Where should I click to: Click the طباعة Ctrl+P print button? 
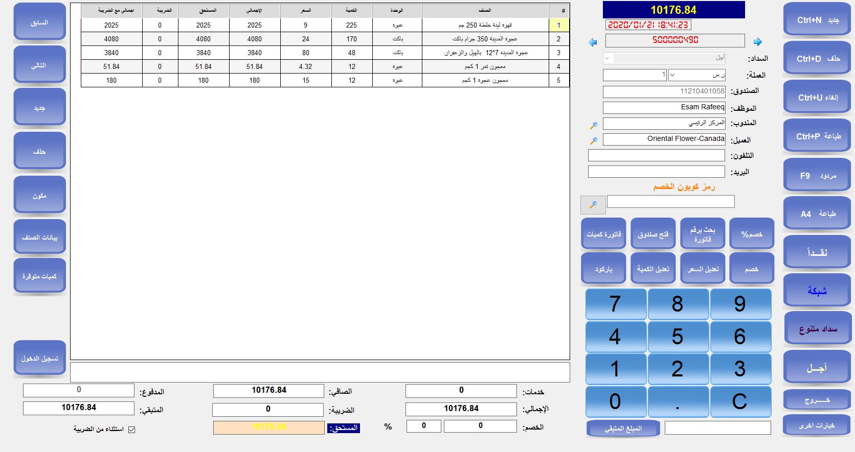(x=817, y=136)
